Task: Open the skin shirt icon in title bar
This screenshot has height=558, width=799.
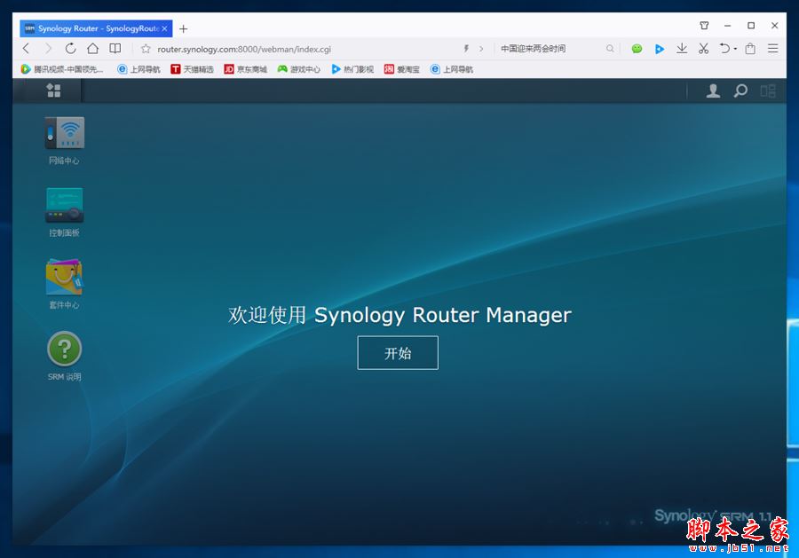Action: click(x=704, y=26)
